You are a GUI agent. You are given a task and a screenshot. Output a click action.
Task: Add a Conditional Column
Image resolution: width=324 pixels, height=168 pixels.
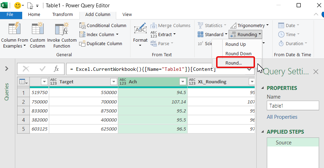coord(103,25)
